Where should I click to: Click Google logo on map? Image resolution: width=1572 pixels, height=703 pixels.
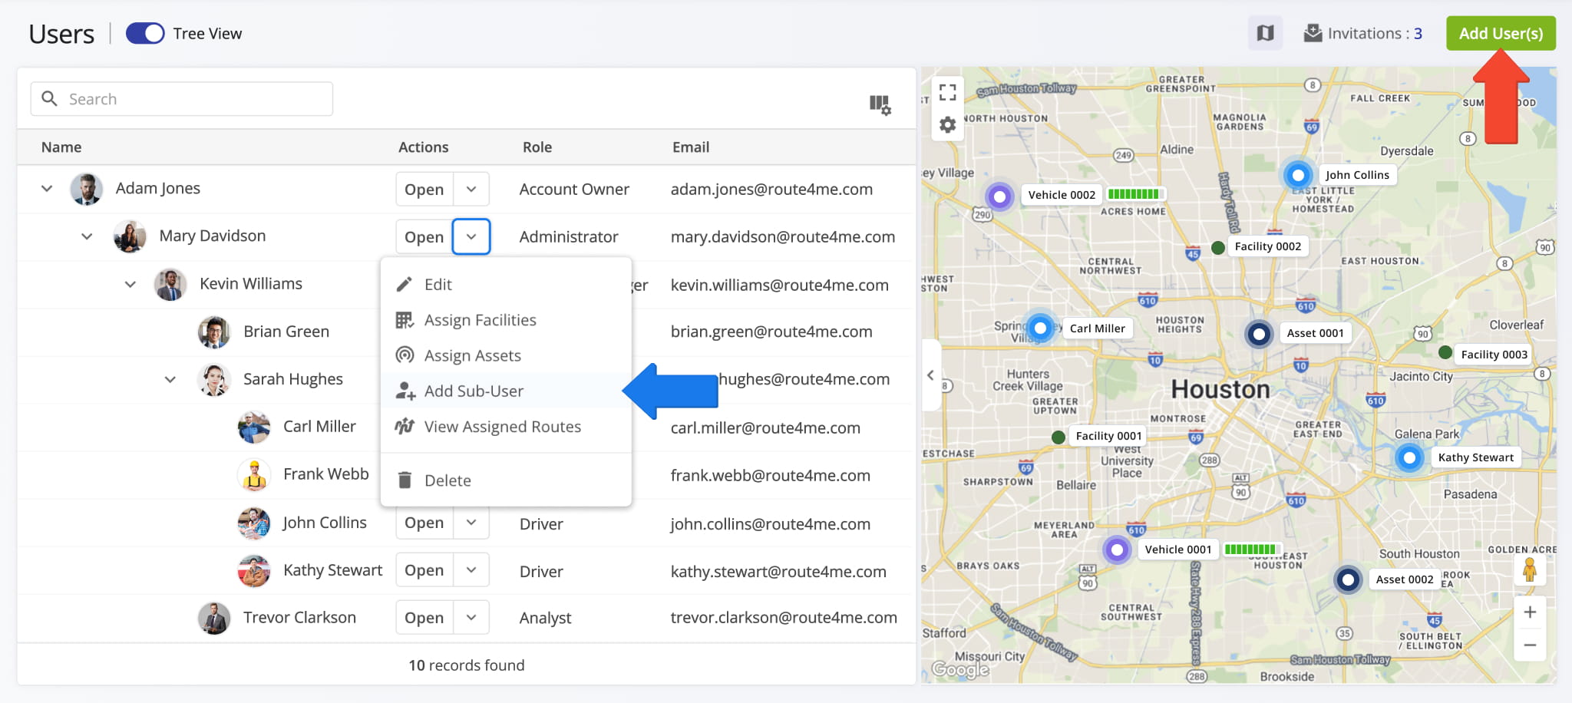pos(960,669)
